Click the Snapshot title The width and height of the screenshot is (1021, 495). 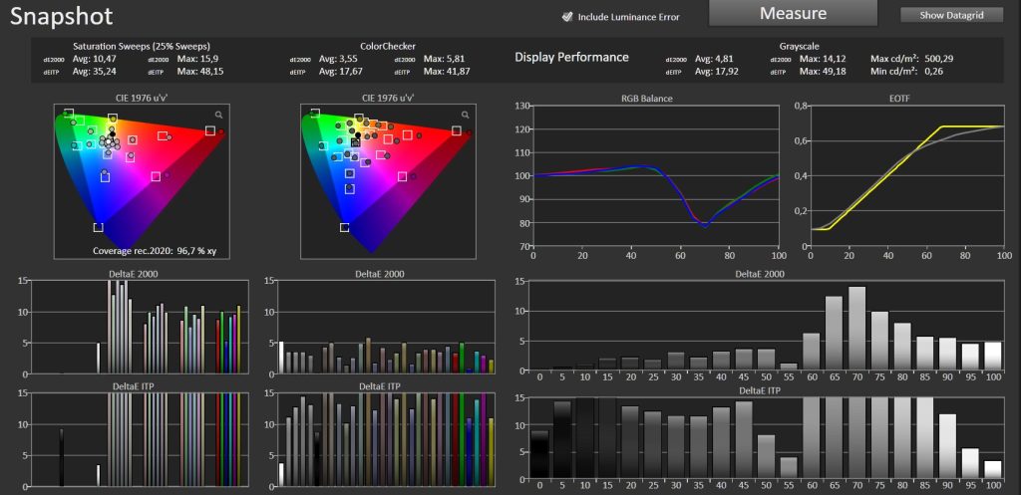point(61,16)
